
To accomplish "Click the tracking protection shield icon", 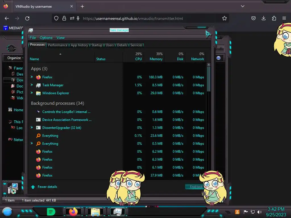I will (x=56, y=18).
